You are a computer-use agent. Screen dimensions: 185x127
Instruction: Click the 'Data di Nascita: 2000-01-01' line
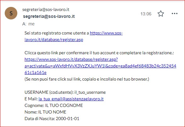[52, 119]
